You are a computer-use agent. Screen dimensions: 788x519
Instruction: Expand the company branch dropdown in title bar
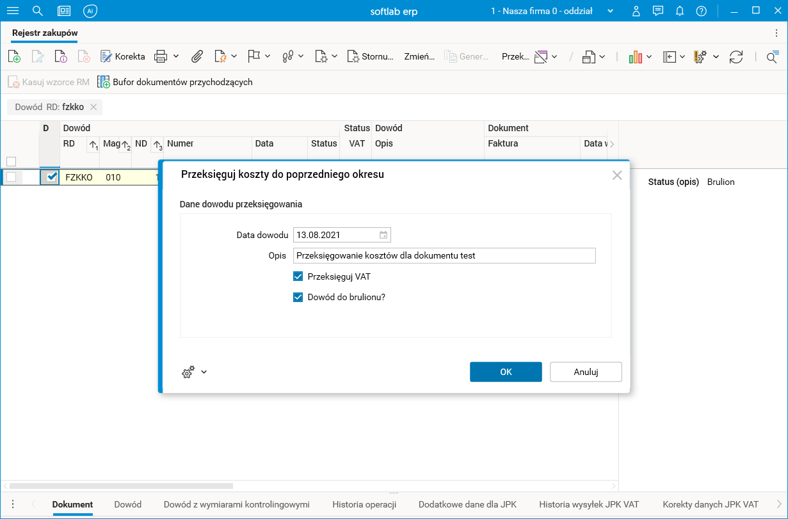(610, 11)
